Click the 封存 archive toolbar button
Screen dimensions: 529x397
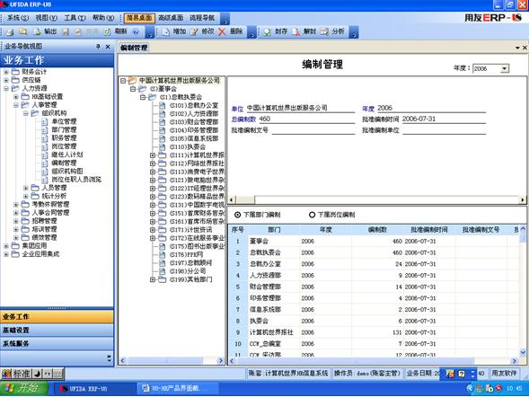point(276,31)
